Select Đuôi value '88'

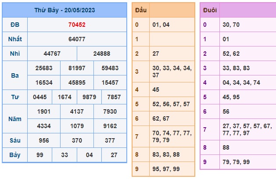coord(226,147)
